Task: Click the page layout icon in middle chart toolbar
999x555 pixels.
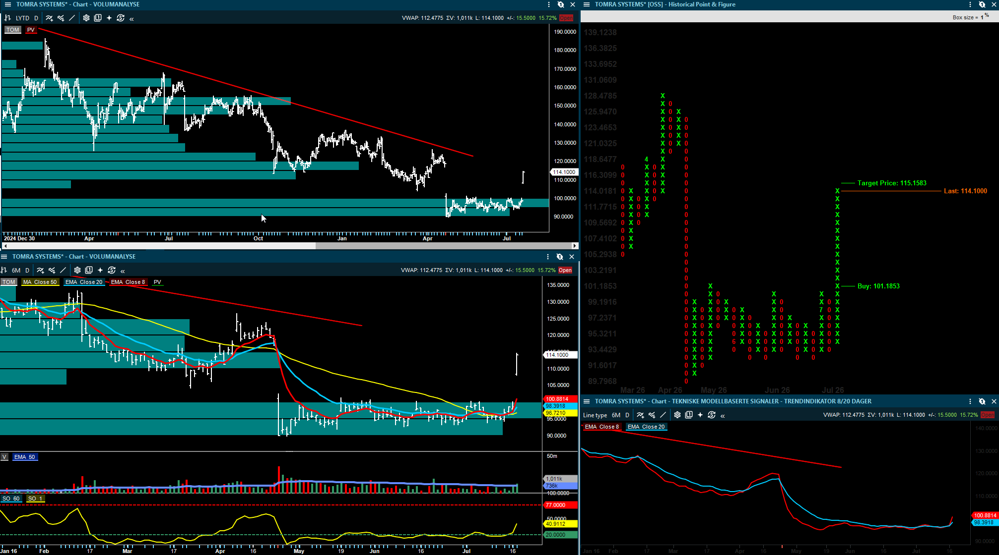Action: 89,270
